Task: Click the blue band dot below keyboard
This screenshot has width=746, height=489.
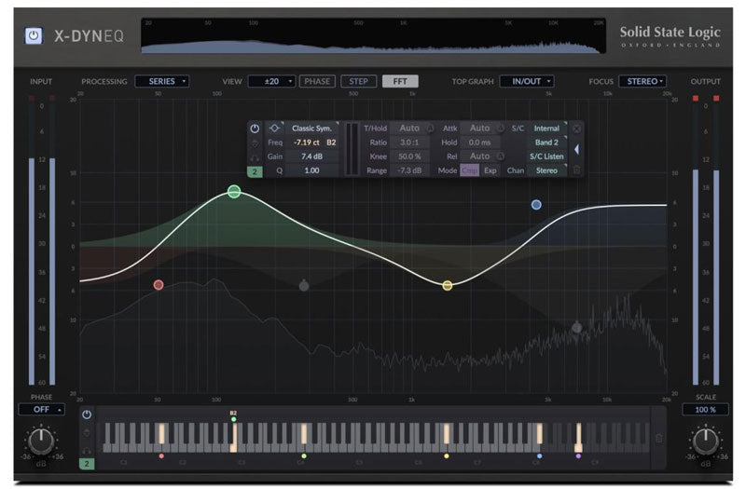Action: pos(539,456)
